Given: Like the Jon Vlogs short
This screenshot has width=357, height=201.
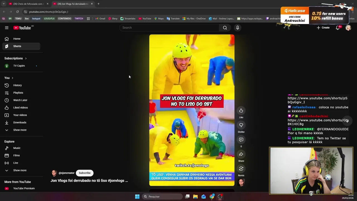Looking at the screenshot, I should click(x=241, y=111).
